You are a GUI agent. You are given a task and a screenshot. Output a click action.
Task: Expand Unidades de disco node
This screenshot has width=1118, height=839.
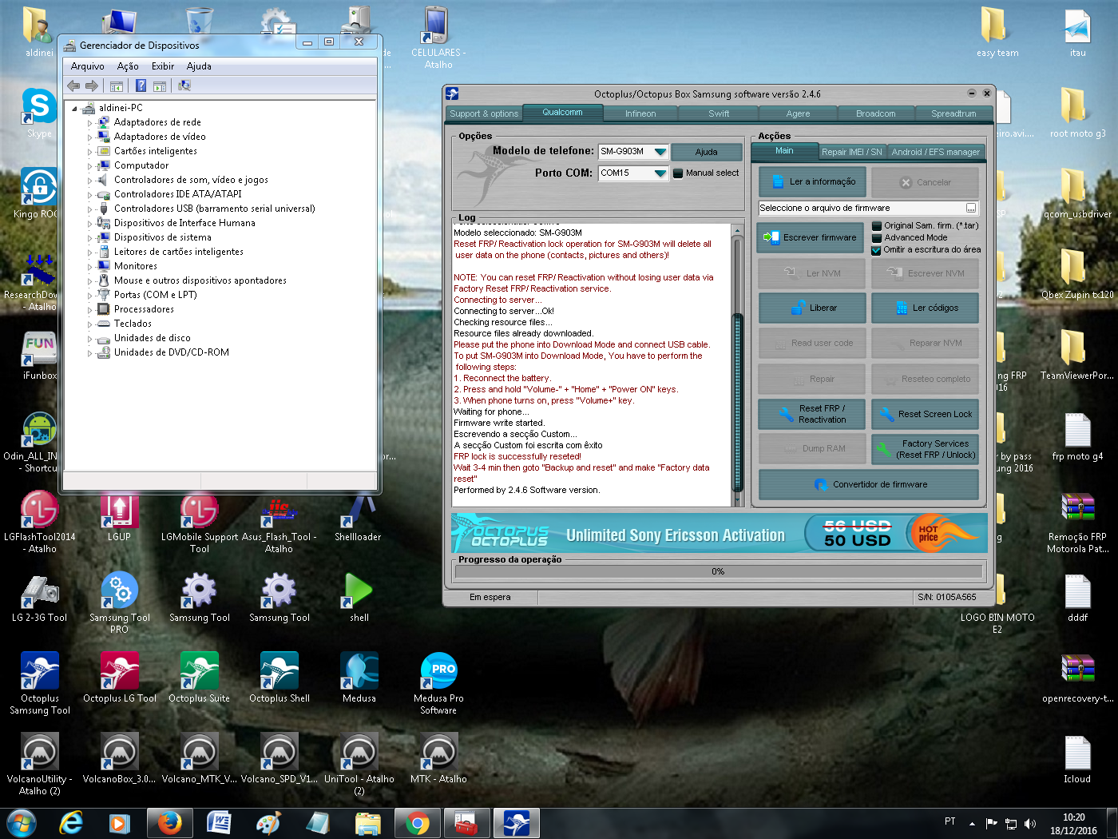[x=89, y=339]
